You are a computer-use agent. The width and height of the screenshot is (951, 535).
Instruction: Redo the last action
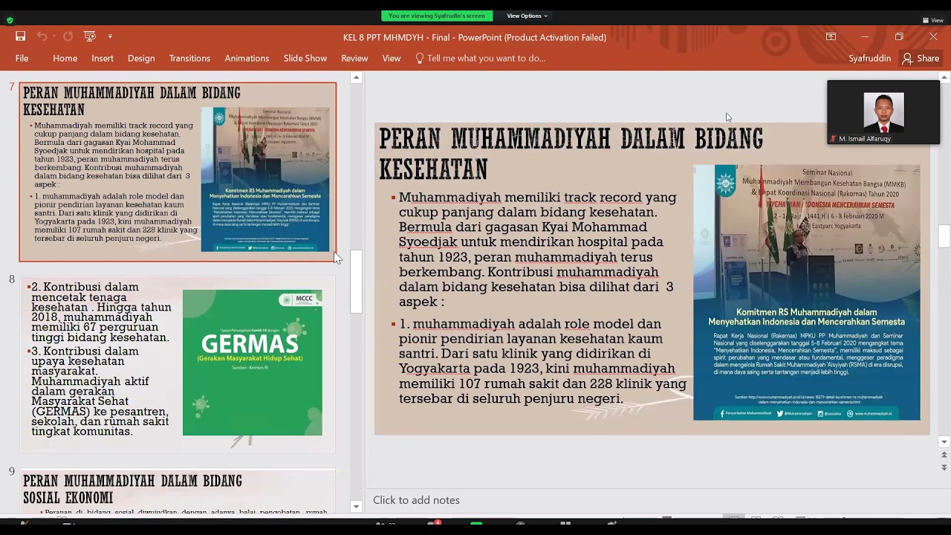(68, 36)
